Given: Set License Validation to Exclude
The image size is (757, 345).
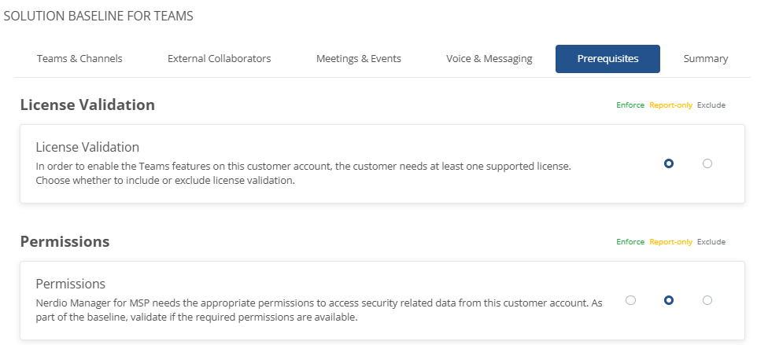Looking at the screenshot, I should 707,163.
